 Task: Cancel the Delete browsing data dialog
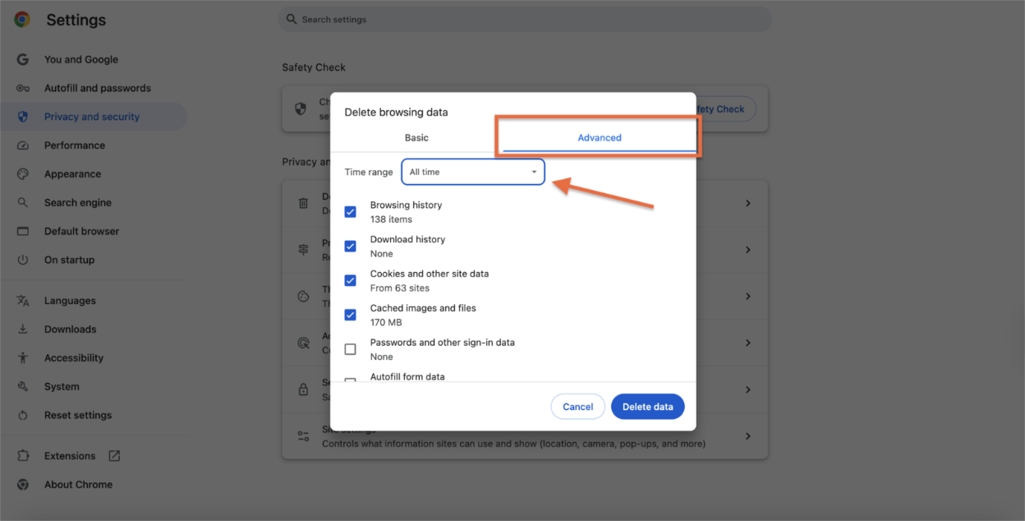click(x=578, y=407)
